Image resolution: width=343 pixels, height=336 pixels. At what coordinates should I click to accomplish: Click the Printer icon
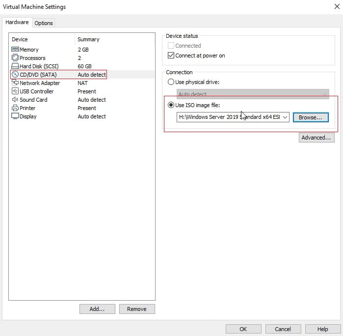(x=15, y=108)
